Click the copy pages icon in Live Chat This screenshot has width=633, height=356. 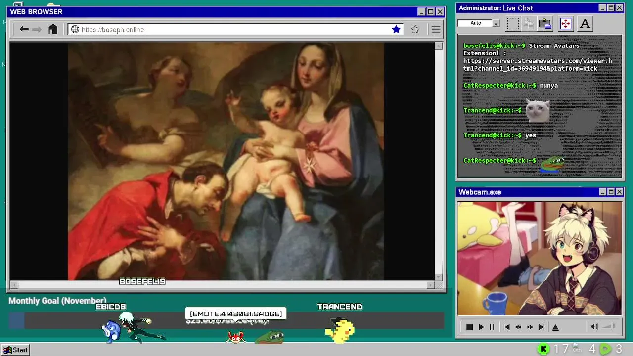529,23
